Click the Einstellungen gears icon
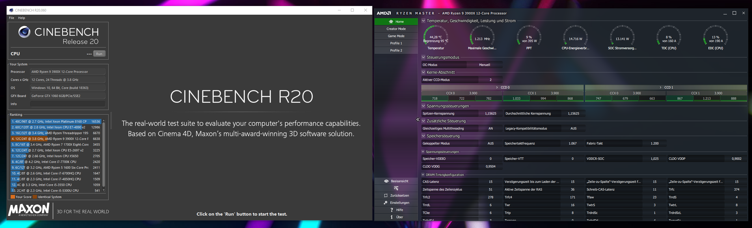 (x=386, y=203)
